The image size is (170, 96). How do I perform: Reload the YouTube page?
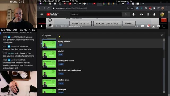coord(48,8)
